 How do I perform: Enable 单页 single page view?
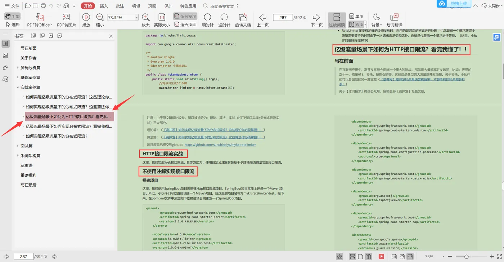pos(356,16)
